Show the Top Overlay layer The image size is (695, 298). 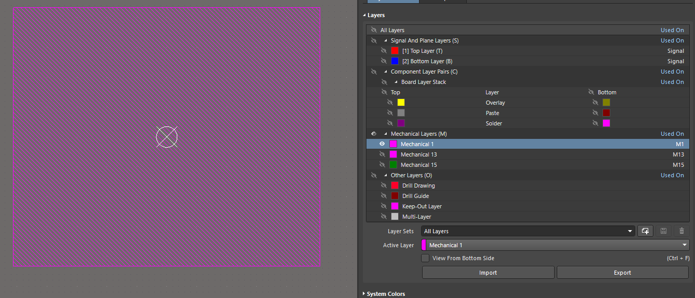[x=390, y=103]
